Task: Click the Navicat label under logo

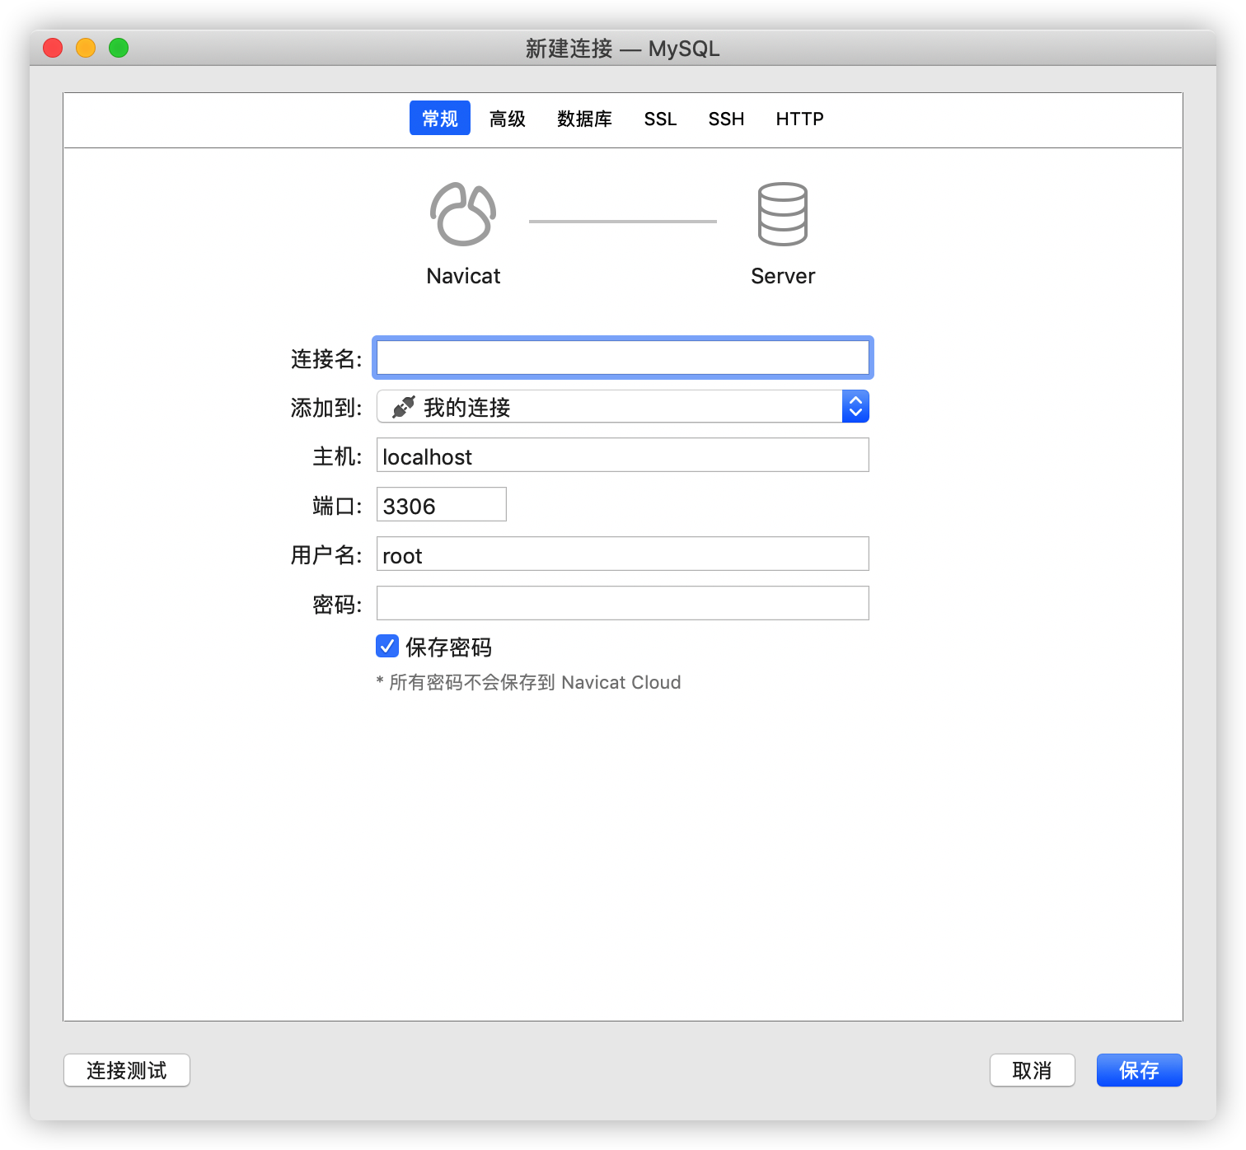Action: pos(463,276)
